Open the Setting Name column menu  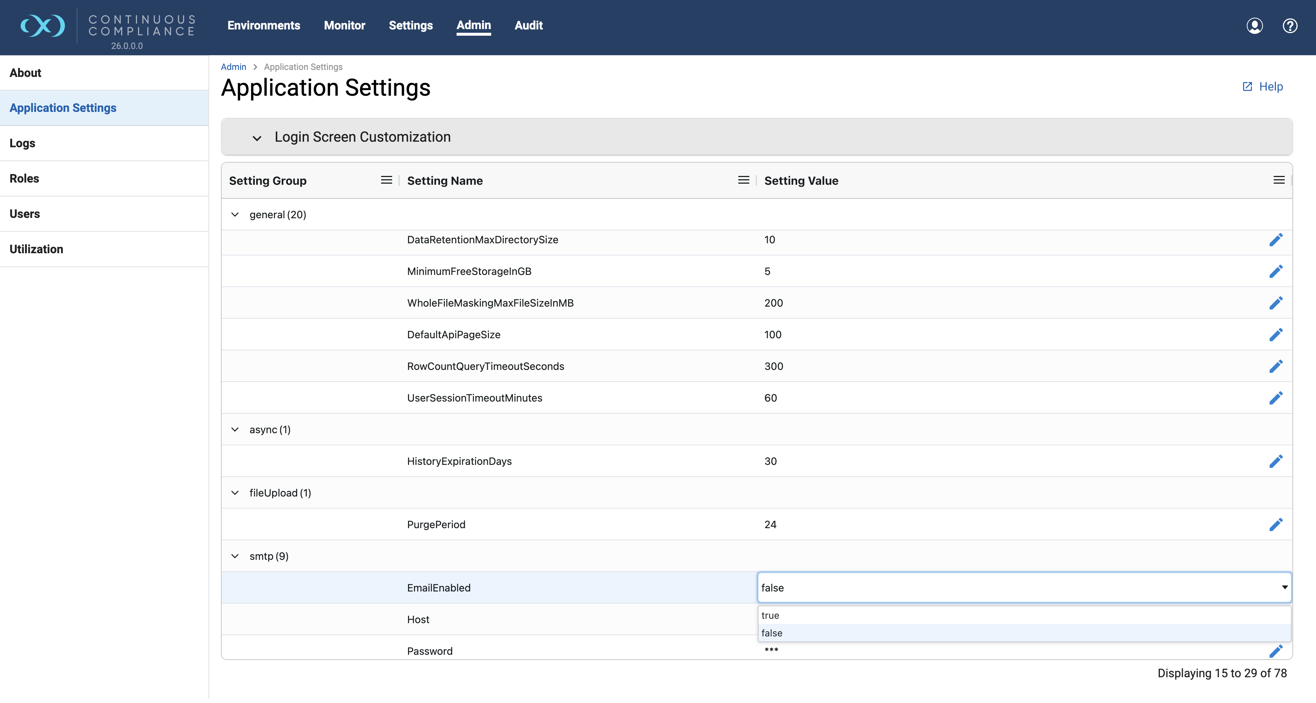743,180
